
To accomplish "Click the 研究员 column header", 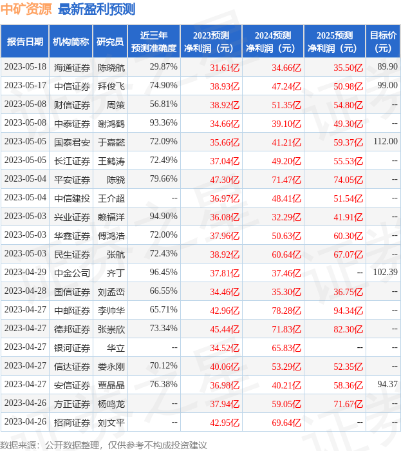I will 110,41.
